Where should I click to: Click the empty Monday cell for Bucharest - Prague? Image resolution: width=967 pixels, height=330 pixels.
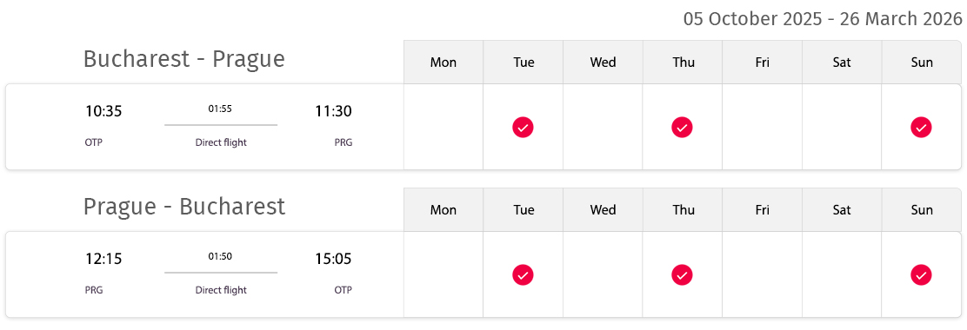(443, 127)
